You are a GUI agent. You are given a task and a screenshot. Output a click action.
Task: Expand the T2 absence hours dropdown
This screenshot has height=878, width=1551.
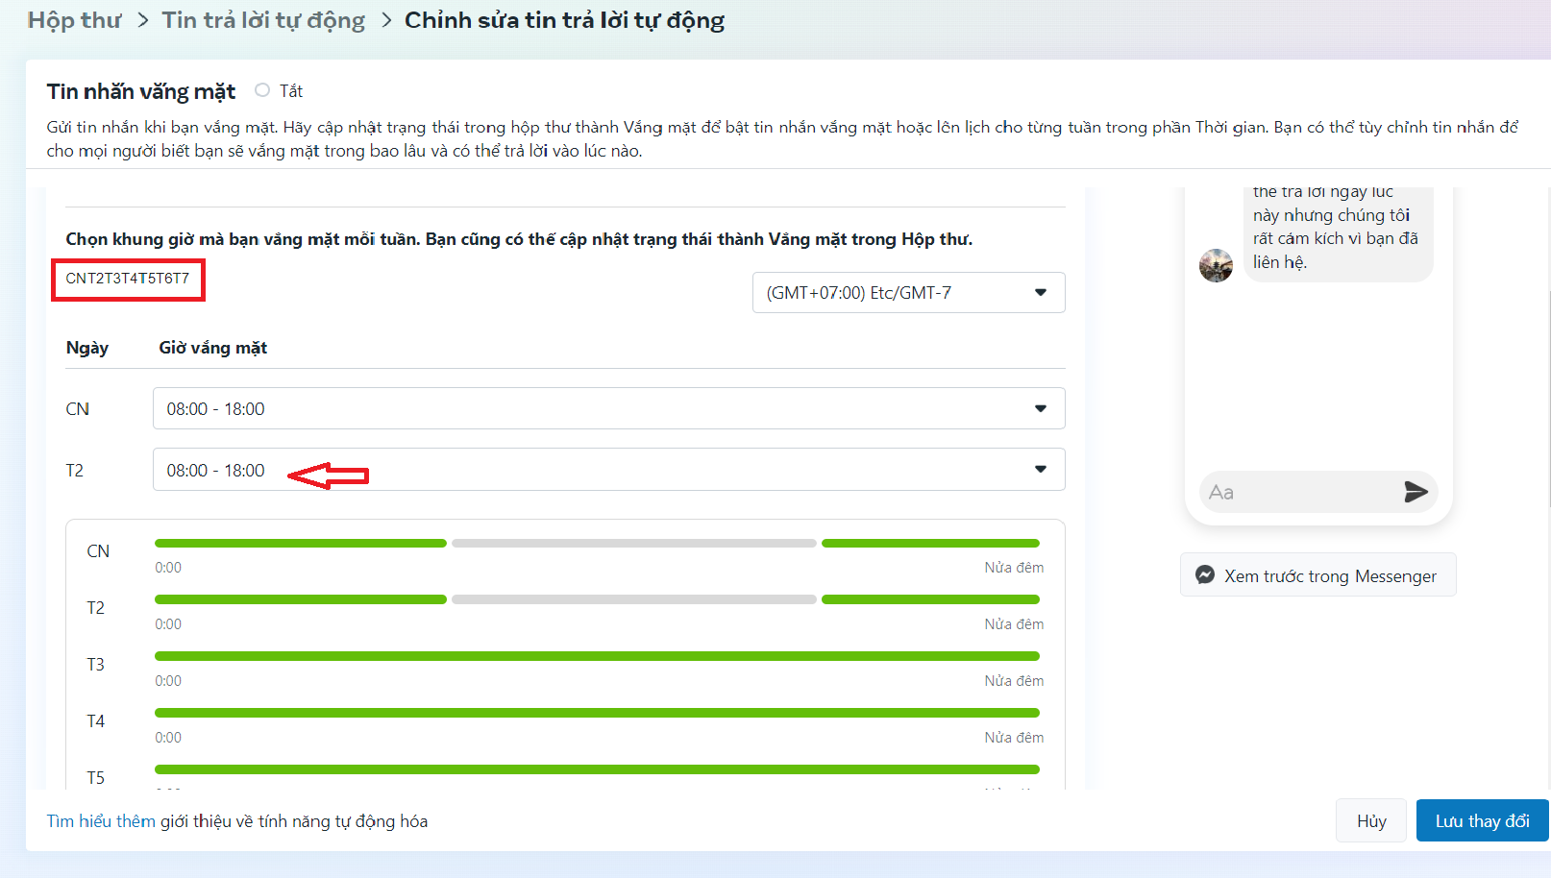tap(607, 470)
